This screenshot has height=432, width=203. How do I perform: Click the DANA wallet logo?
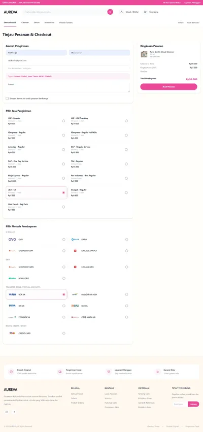(75, 240)
